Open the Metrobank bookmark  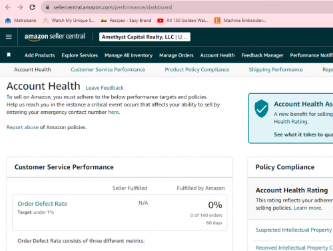coord(21,21)
